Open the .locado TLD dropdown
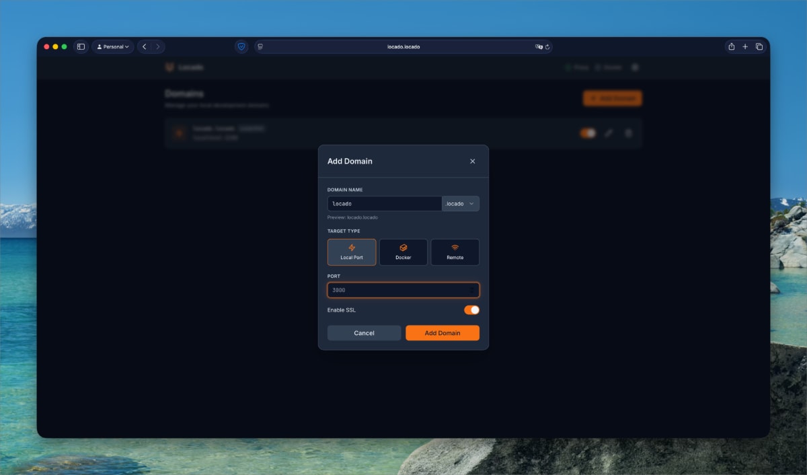Image resolution: width=807 pixels, height=475 pixels. click(x=461, y=203)
